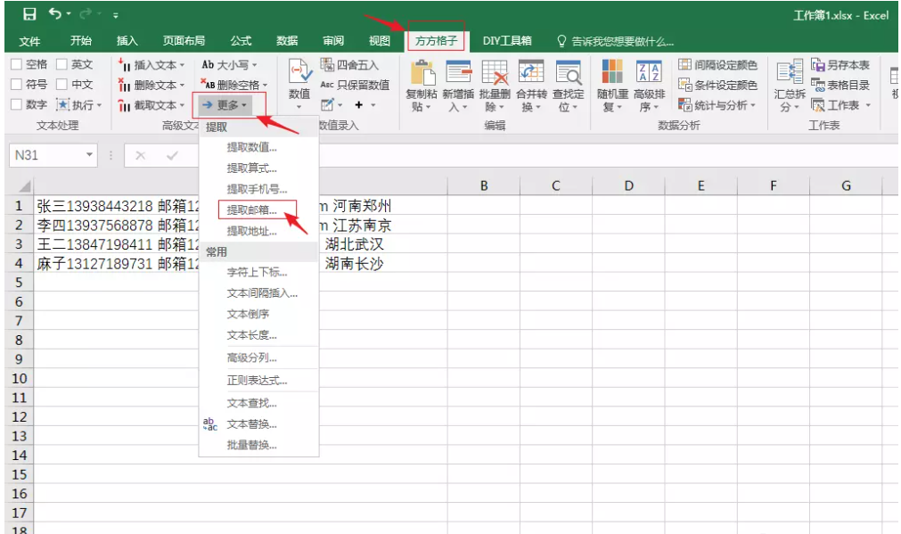This screenshot has height=534, width=901.
Task: Click the 更多 dropdown button
Action: click(x=225, y=105)
